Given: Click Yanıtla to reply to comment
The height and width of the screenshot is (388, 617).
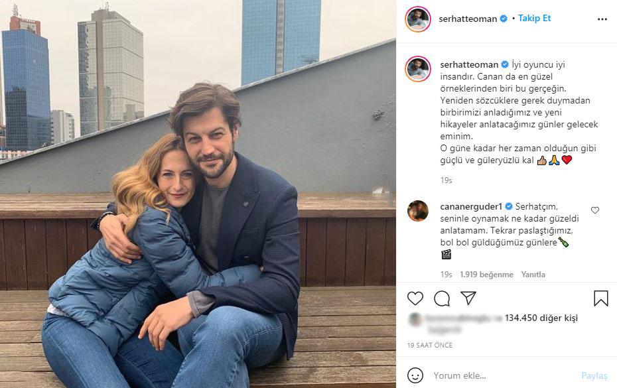Looking at the screenshot, I should (x=533, y=275).
